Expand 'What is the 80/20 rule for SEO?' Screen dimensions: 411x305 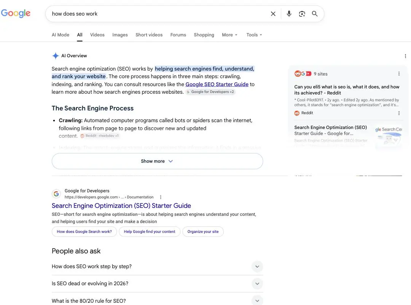(157, 300)
